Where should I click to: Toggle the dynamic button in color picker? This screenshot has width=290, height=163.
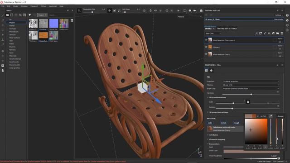click(280, 116)
